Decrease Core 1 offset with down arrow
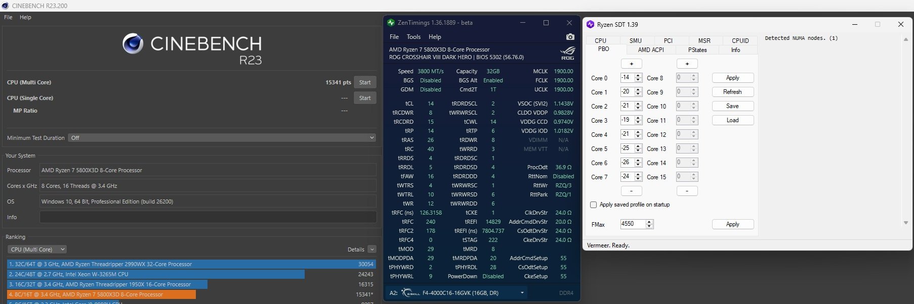The image size is (914, 304). (638, 94)
